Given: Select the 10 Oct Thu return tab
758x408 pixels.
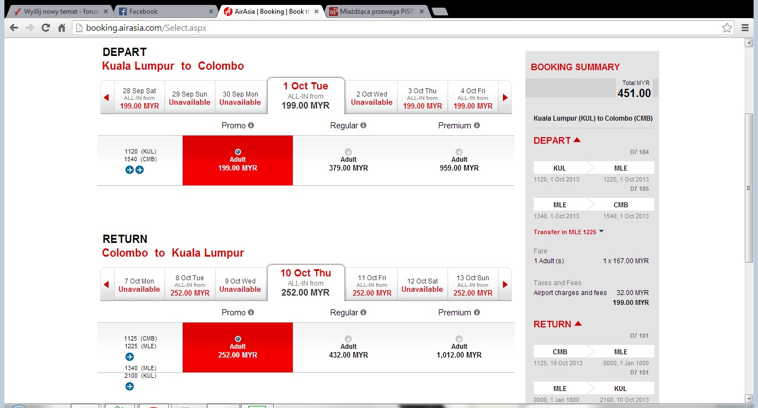Looking at the screenshot, I should 306,282.
